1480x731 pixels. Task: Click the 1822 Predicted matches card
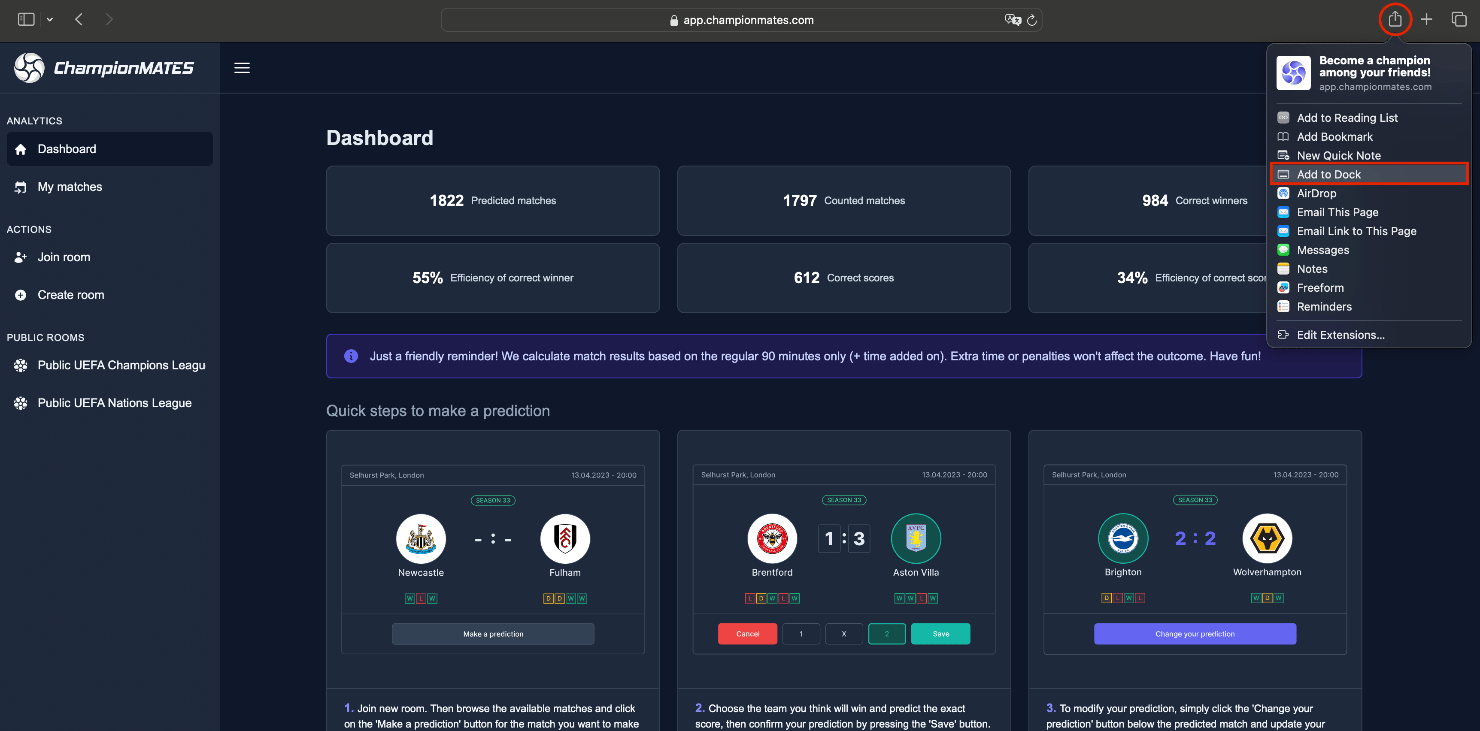[x=493, y=200]
